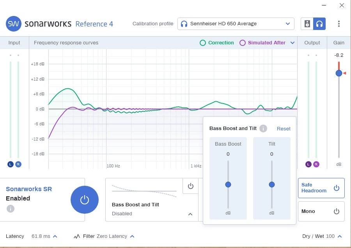Click the input left channel L badge

(11, 164)
